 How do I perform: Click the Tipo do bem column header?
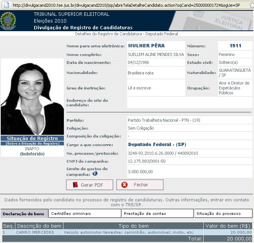point(134,226)
